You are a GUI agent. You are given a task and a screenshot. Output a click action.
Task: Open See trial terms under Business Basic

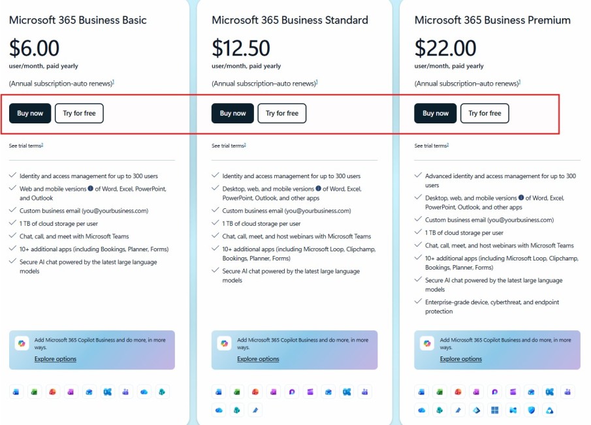point(24,145)
